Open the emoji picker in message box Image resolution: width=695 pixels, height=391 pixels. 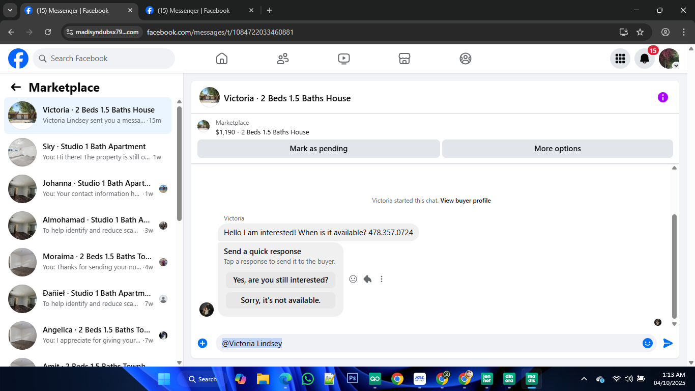[x=648, y=343]
